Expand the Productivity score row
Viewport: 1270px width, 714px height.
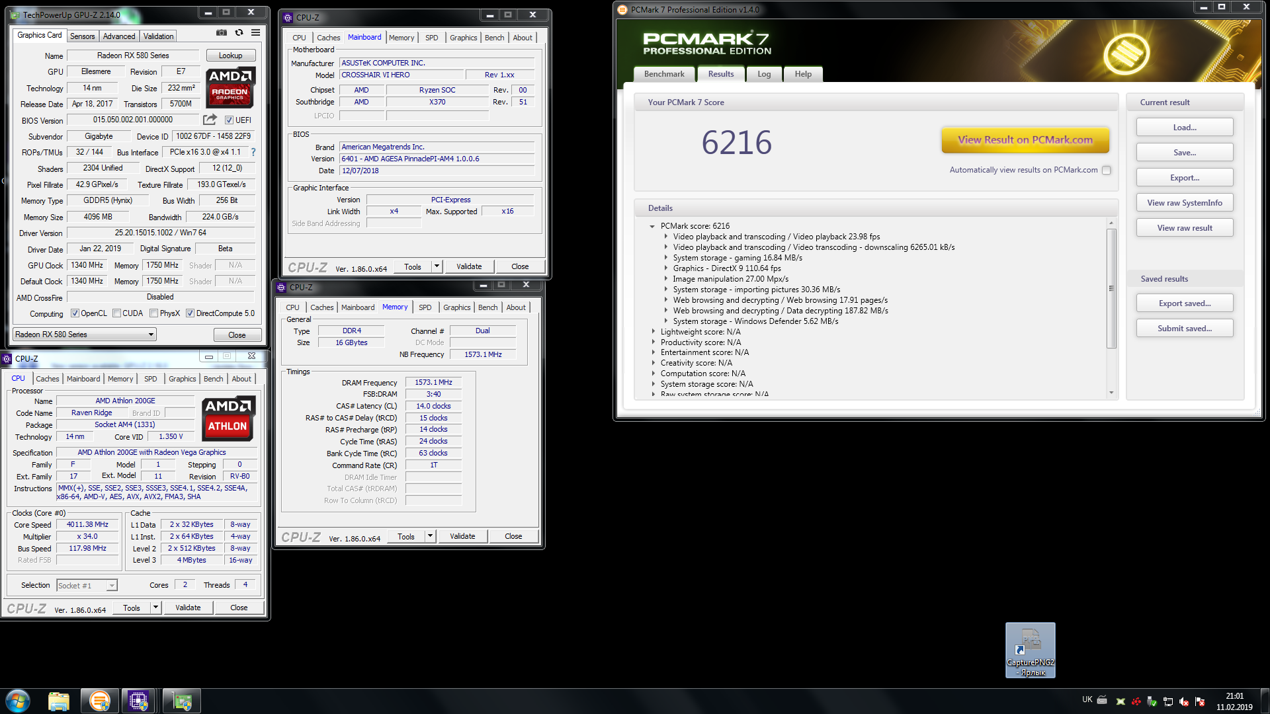point(653,342)
